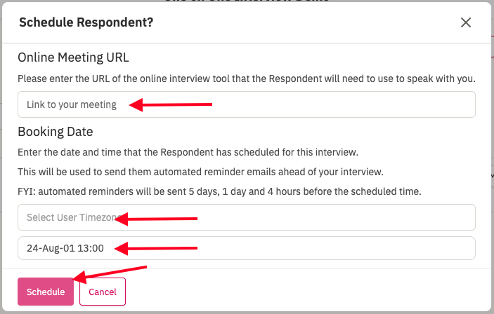Screen dimensions: 494x314
Task: Click the 'Please enter the URL' instruction text
Action: 247,78
